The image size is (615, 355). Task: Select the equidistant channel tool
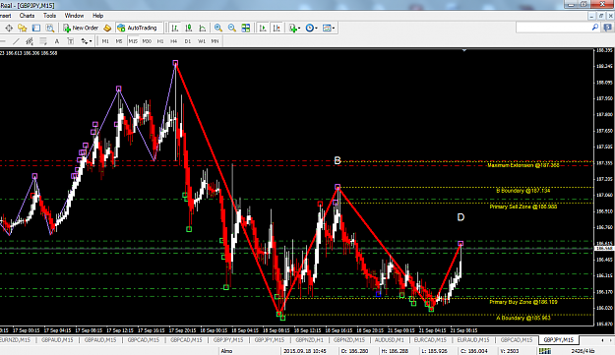point(30,41)
